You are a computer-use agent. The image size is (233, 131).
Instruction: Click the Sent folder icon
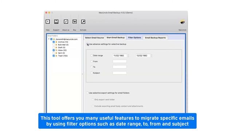tap(56, 53)
